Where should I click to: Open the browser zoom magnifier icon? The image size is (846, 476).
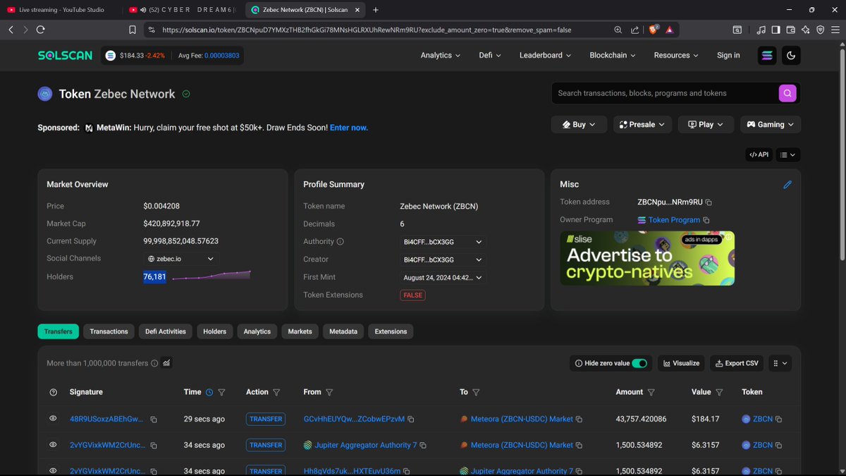coord(618,30)
